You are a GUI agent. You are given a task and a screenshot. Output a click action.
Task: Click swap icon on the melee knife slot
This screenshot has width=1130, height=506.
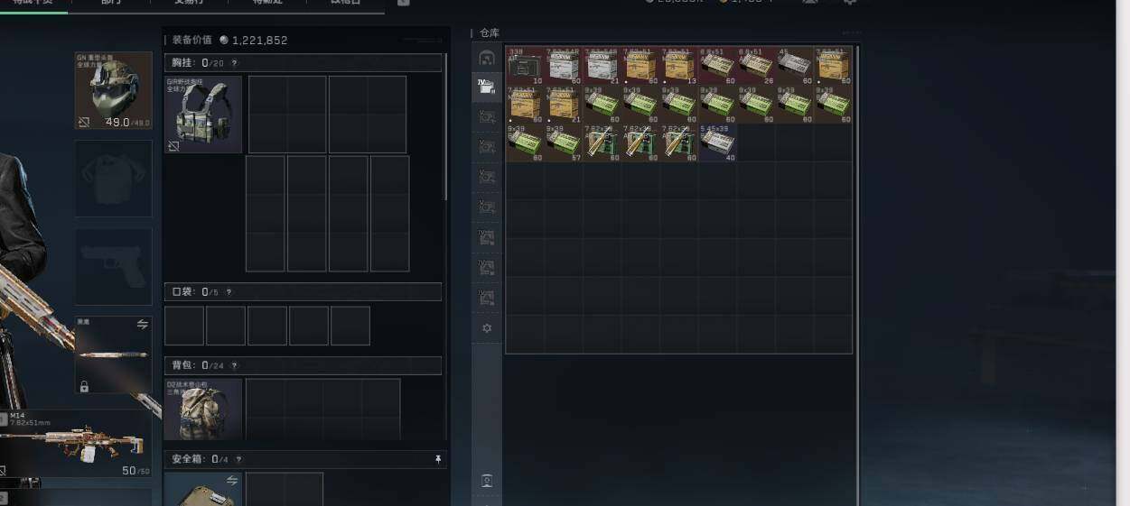pyautogui.click(x=142, y=324)
